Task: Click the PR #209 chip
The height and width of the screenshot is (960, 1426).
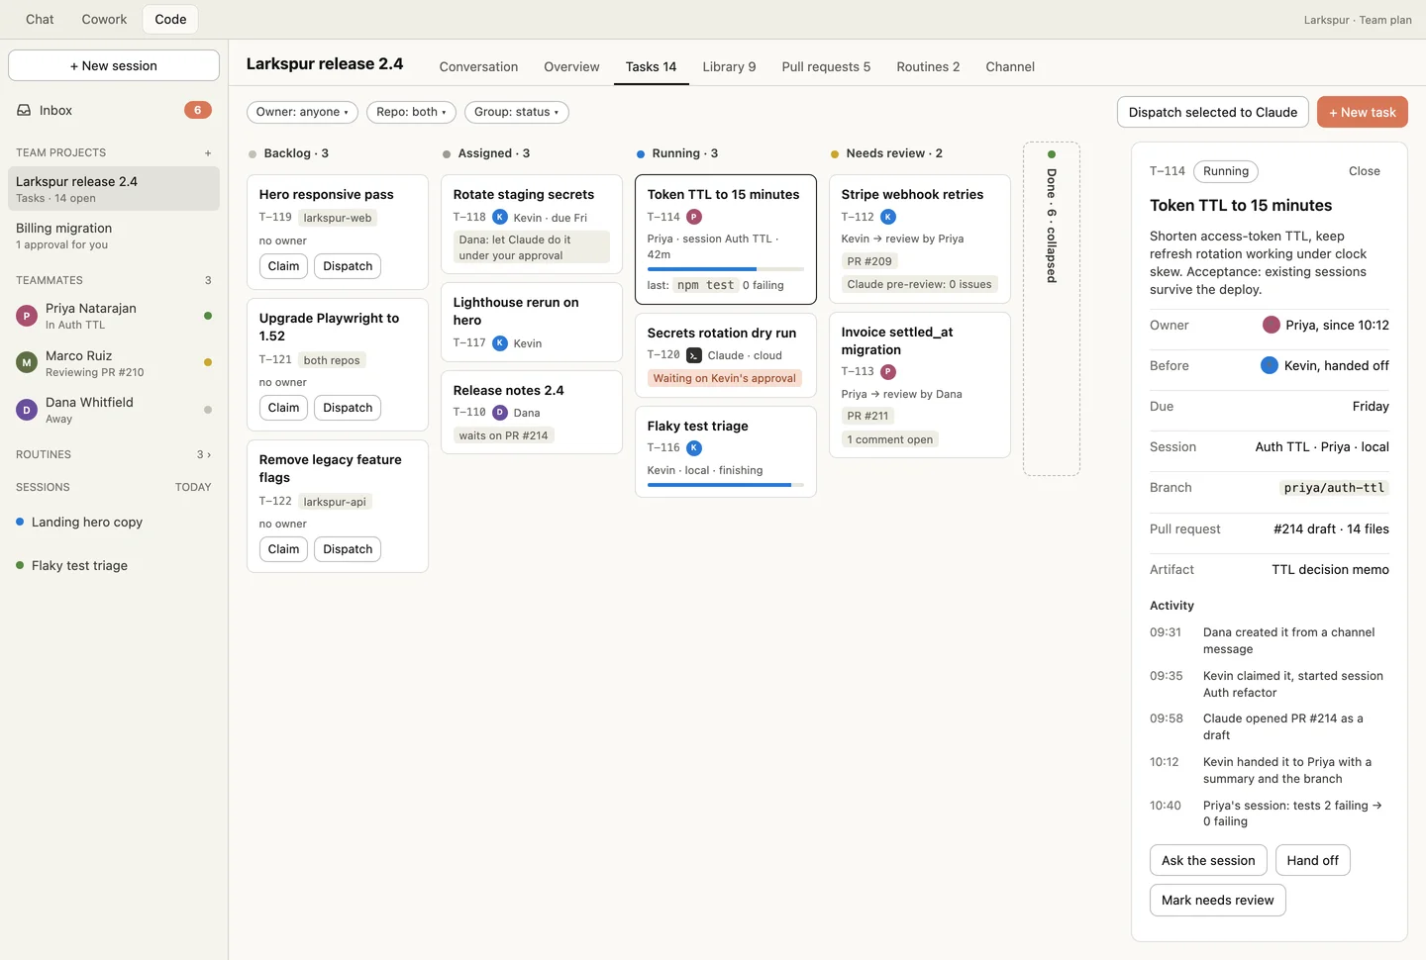Action: [869, 261]
